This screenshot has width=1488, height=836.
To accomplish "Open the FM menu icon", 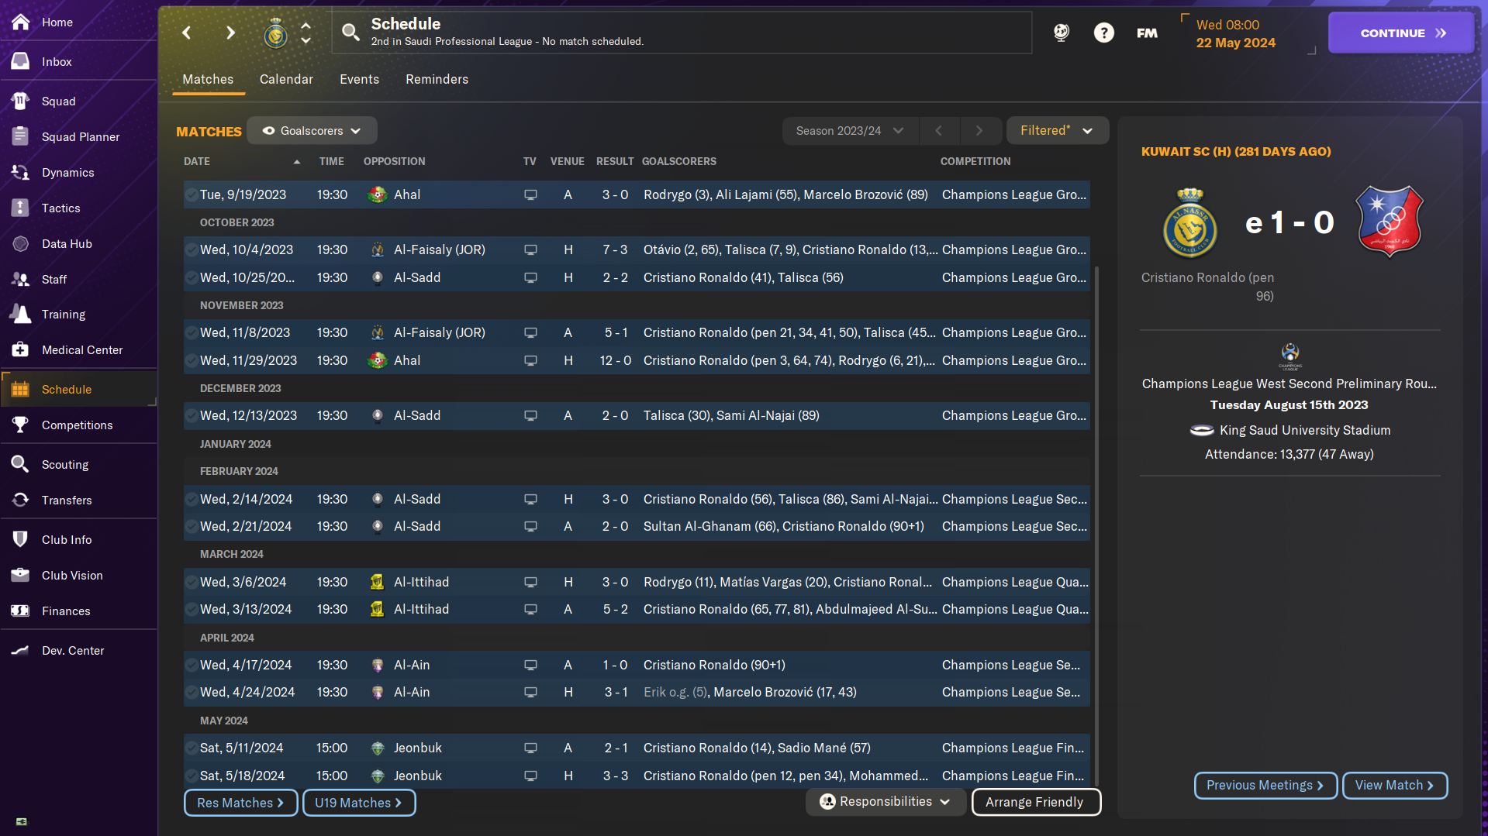I will tap(1147, 33).
